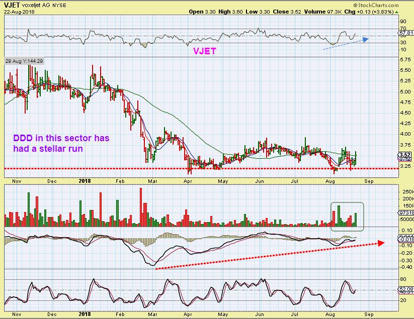414x319 pixels.
Task: Click 'DDD in this sector has' annotation text
Action: (x=61, y=138)
